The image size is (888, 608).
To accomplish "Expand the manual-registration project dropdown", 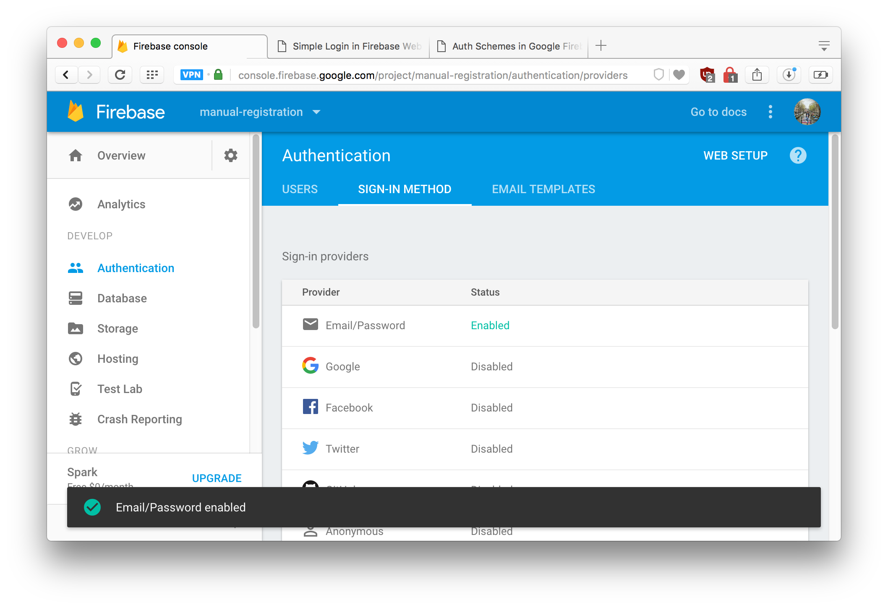I will click(x=260, y=112).
